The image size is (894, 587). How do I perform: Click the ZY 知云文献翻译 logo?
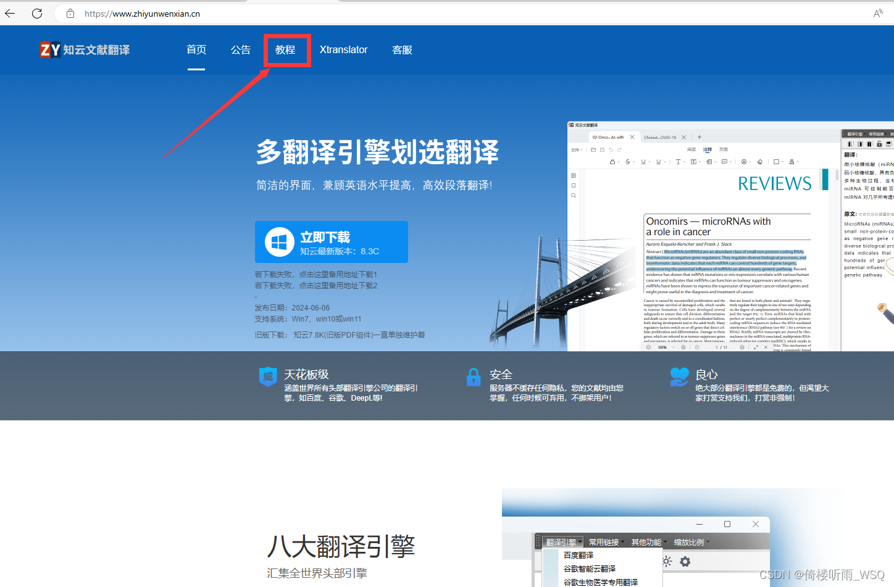click(85, 50)
